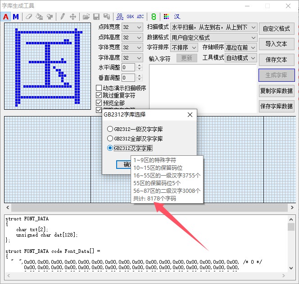299x284 pixels.
Task: Activate the four-arrow move tool
Action: click(x=73, y=17)
